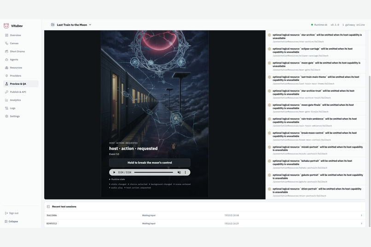Go to Overview in the sidebar
The height and width of the screenshot is (247, 371).
point(15,35)
